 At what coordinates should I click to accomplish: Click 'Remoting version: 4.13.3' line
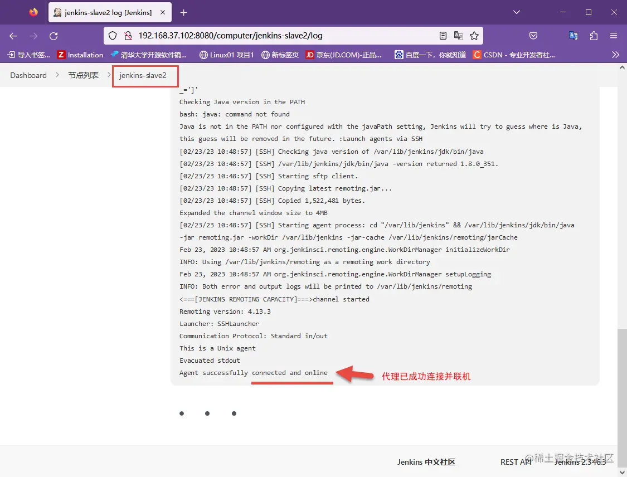click(x=225, y=311)
